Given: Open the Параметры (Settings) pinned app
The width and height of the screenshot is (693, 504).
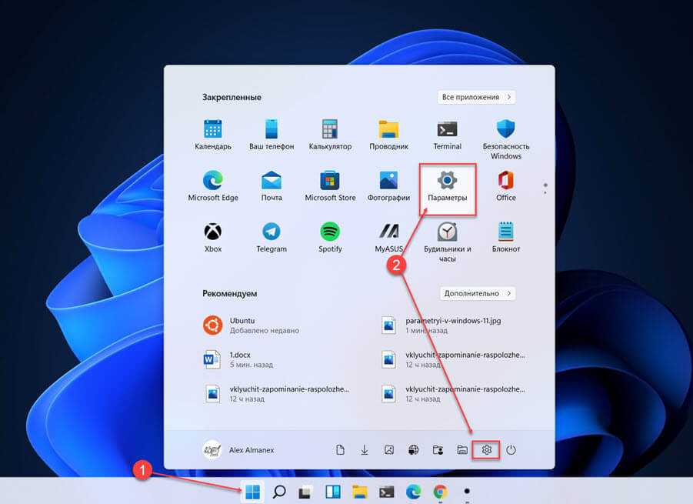Looking at the screenshot, I should 447,187.
